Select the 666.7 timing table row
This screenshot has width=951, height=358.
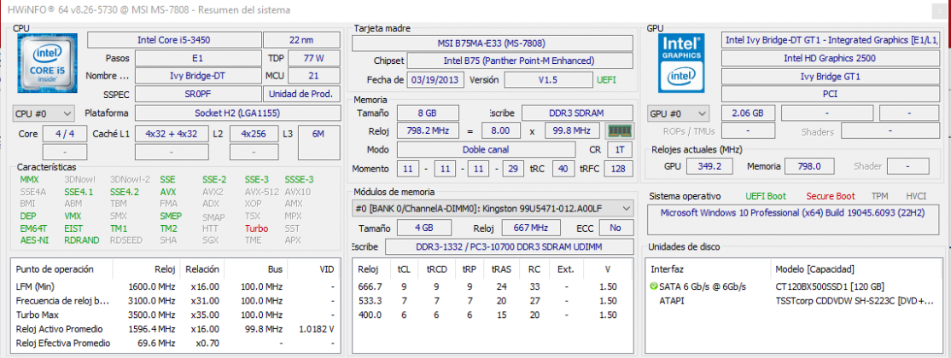(492, 286)
